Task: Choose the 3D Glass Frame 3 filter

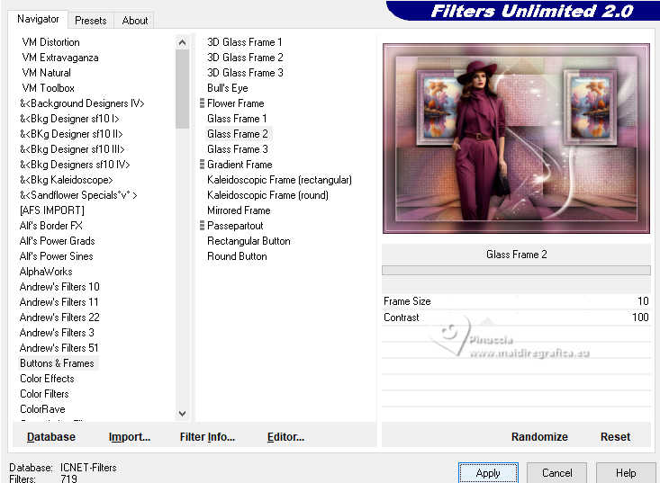Action: (x=245, y=73)
